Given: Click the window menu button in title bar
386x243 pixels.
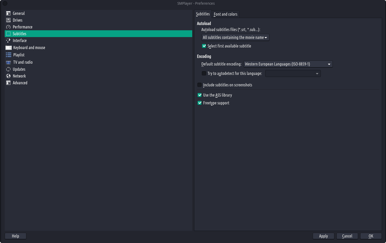Looking at the screenshot, I should click(x=5, y=3).
